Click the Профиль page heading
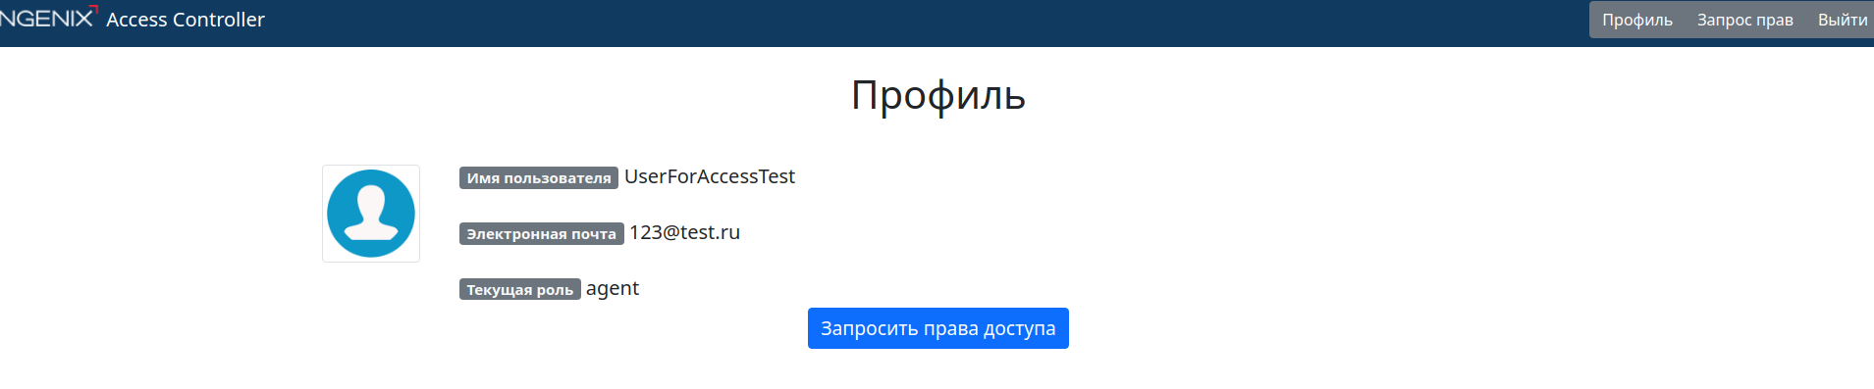 pyautogui.click(x=937, y=95)
